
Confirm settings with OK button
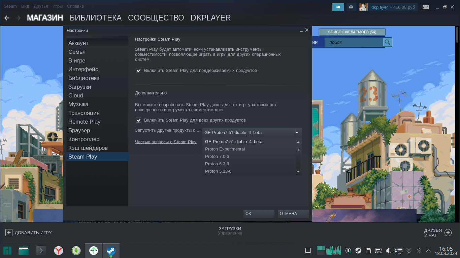click(259, 214)
